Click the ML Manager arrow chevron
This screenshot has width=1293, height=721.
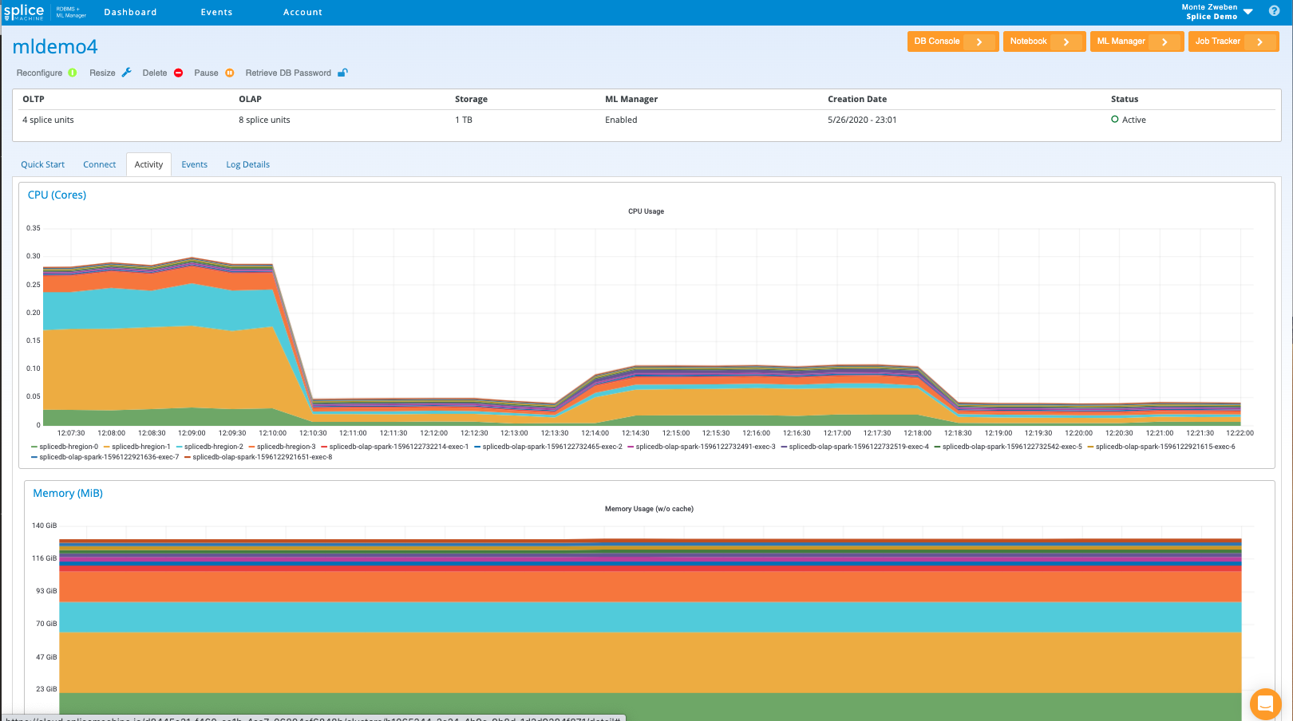[1165, 41]
